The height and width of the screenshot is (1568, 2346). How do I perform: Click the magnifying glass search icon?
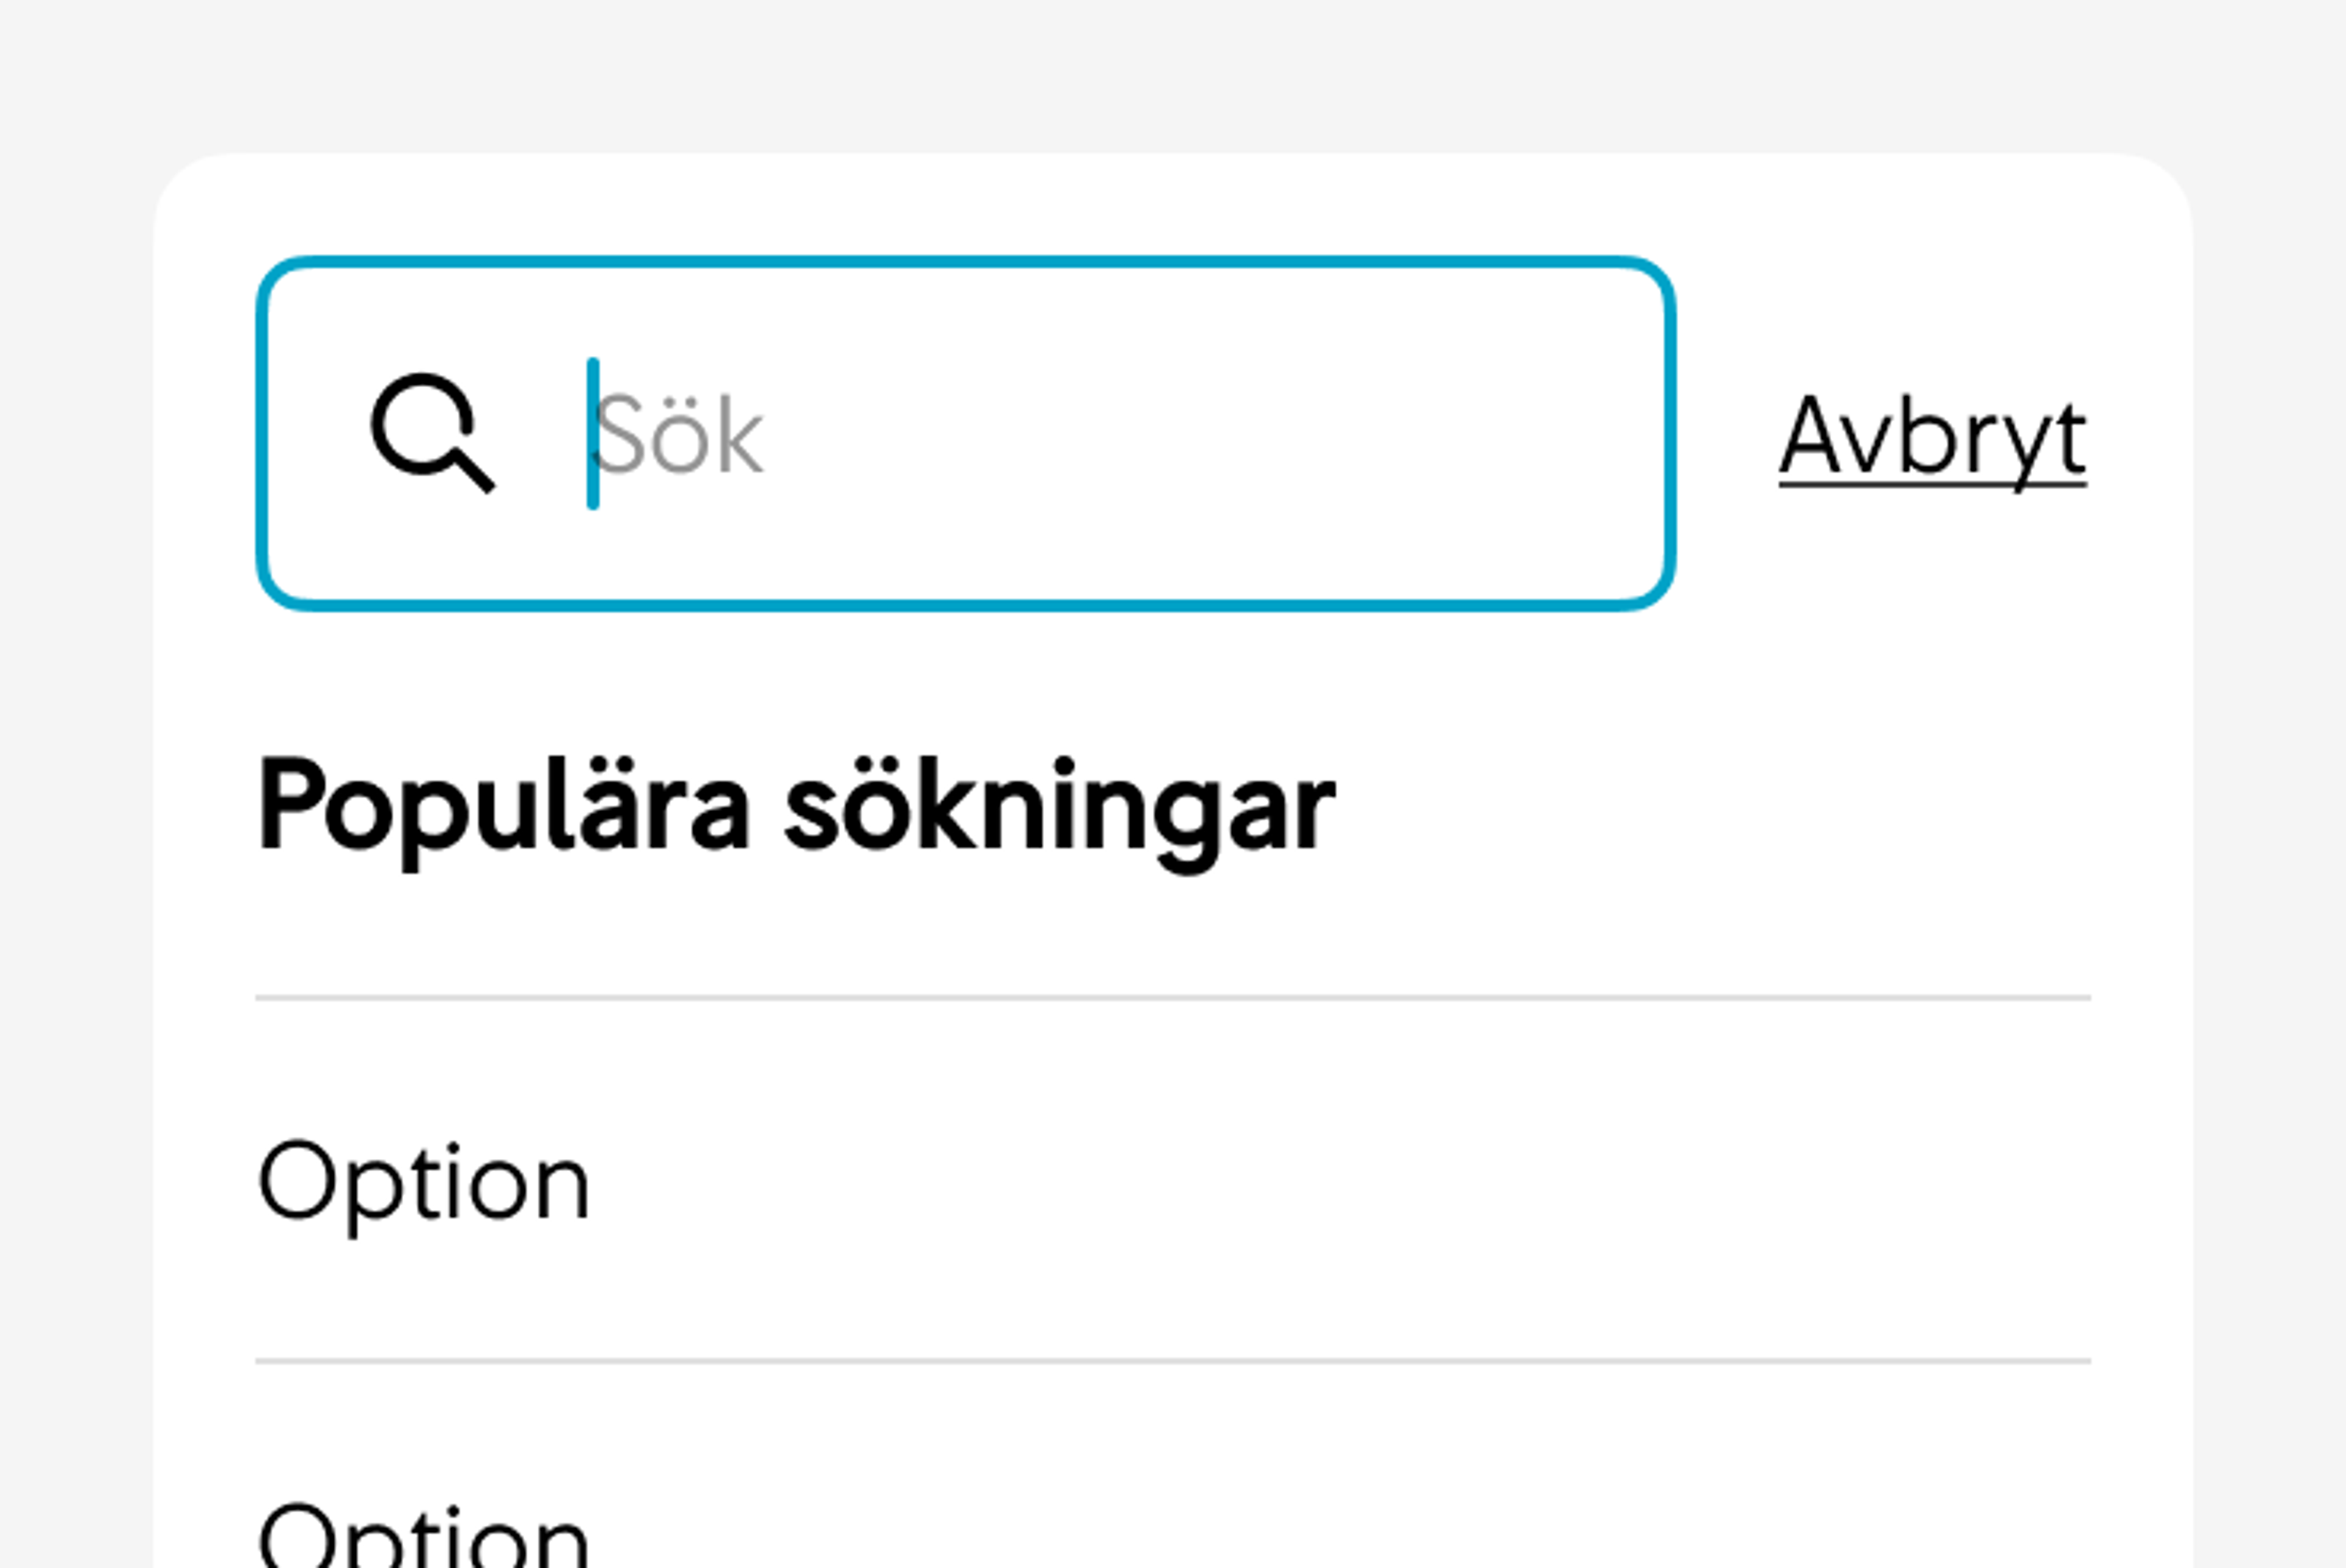point(432,433)
